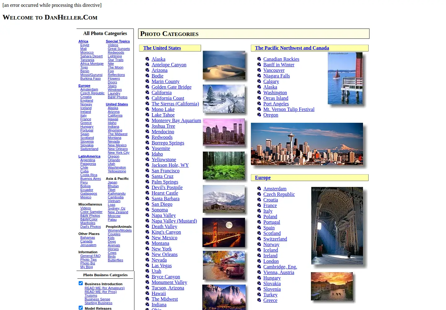Screen dimensions: 446x310
Task: Open Sahara Desert sidebar link
Action: click(x=91, y=56)
